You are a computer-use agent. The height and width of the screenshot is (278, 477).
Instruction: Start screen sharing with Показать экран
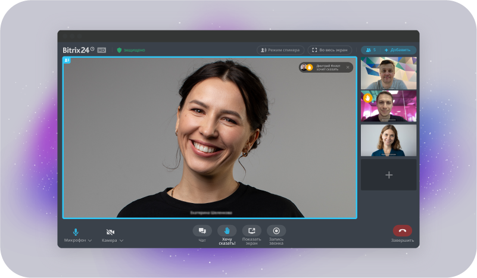point(251,231)
